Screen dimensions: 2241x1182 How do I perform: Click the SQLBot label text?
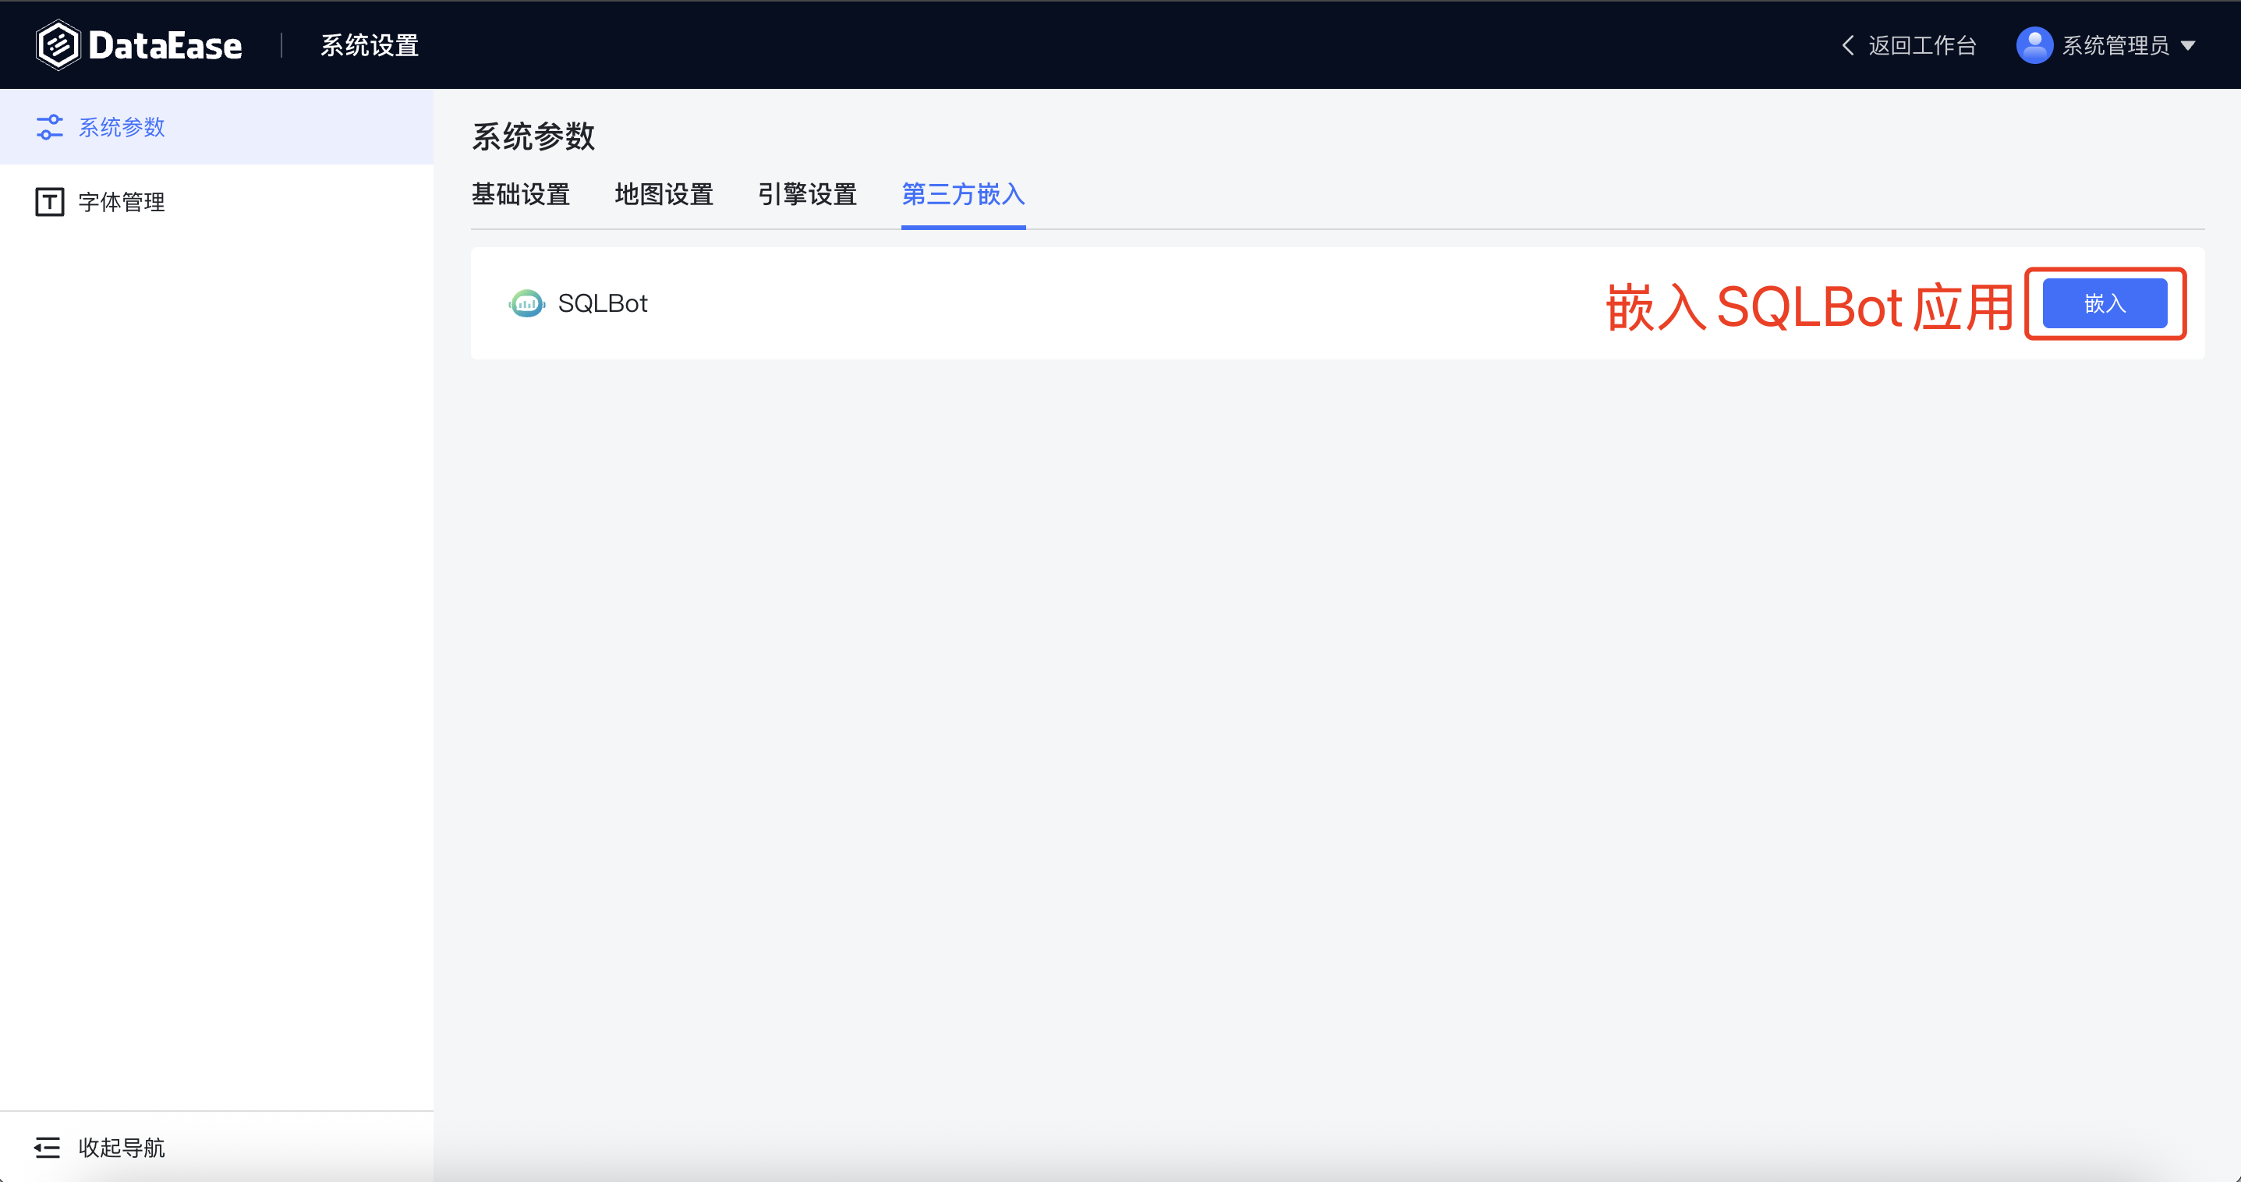602,303
